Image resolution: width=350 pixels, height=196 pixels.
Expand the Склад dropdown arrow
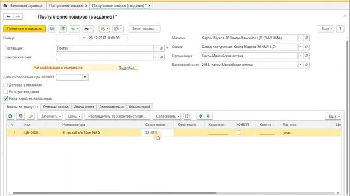click(x=301, y=47)
